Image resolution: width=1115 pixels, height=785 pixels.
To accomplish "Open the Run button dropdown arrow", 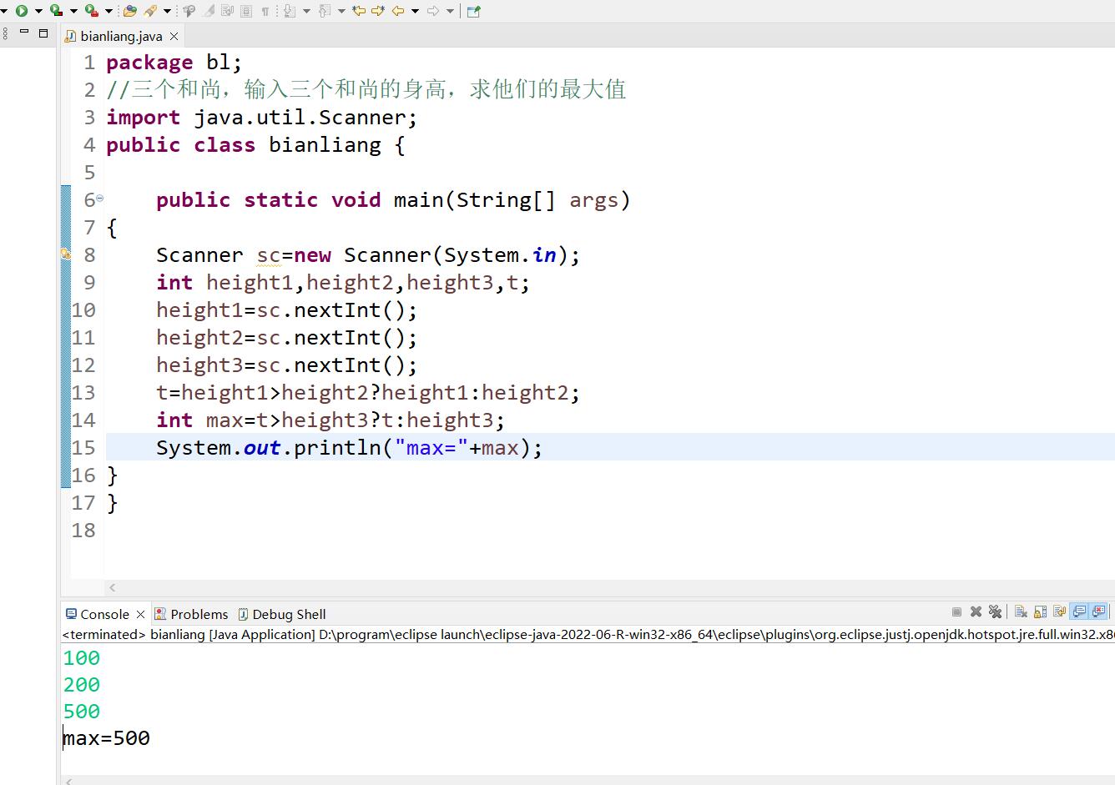I will [x=38, y=11].
